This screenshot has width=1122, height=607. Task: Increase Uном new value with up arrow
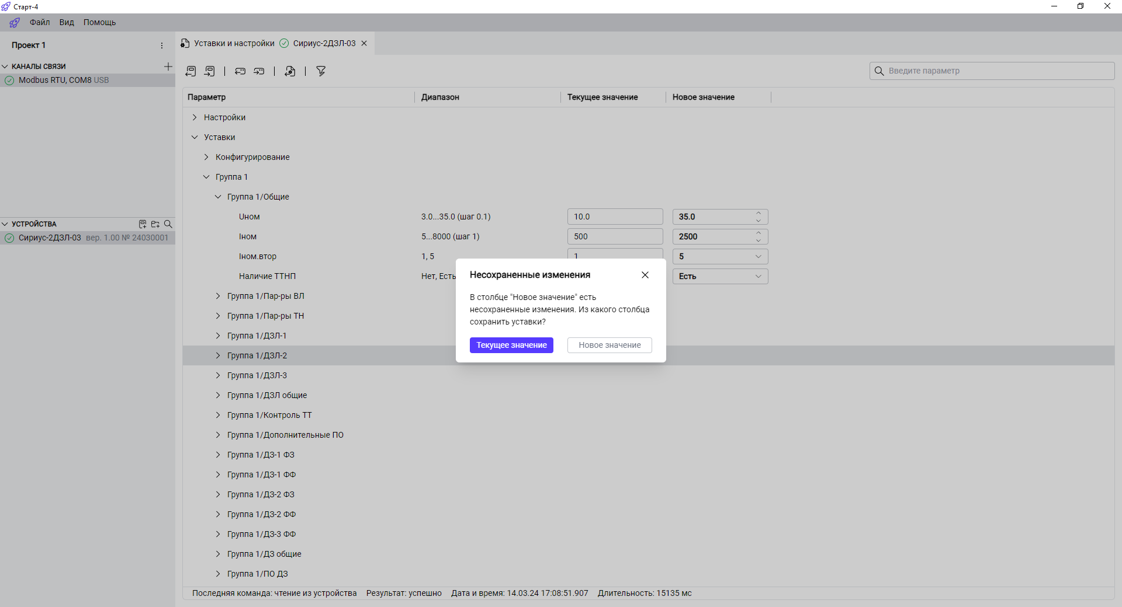[759, 213]
